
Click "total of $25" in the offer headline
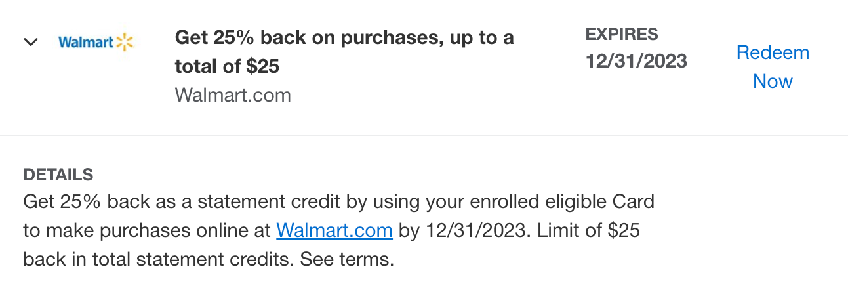tap(228, 66)
